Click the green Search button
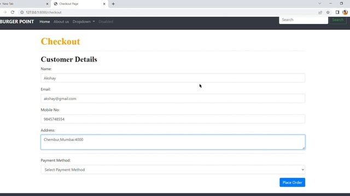This screenshot has height=196, width=350. (x=338, y=20)
